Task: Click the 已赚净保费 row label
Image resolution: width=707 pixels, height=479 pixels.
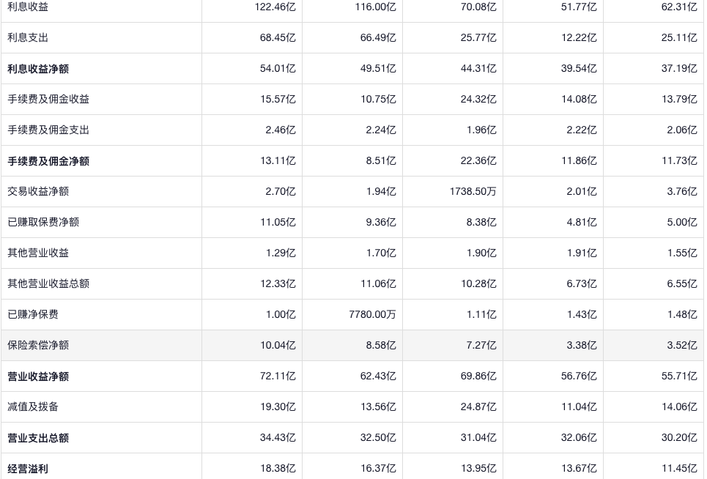Action: tap(33, 314)
